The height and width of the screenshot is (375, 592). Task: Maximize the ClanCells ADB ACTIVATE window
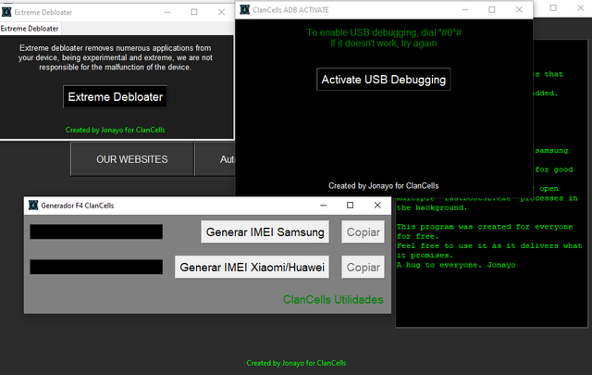pos(492,9)
